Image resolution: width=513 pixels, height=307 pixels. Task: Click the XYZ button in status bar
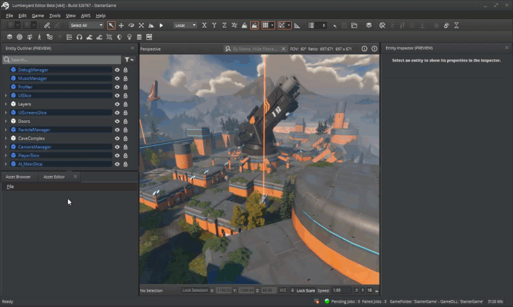[282, 290]
